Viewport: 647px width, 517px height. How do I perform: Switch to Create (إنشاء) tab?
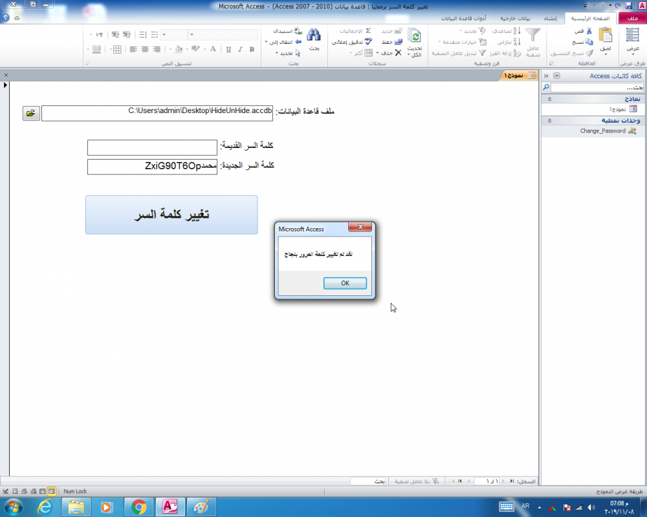point(551,18)
